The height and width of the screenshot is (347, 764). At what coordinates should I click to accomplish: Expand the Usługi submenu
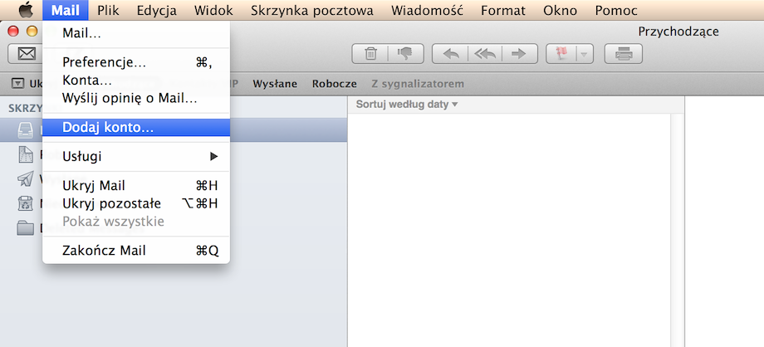pyautogui.click(x=136, y=156)
